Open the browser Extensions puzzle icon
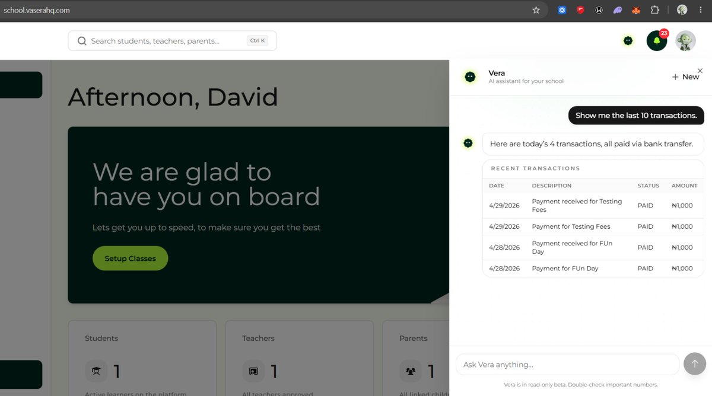This screenshot has height=396, width=712. pos(654,10)
